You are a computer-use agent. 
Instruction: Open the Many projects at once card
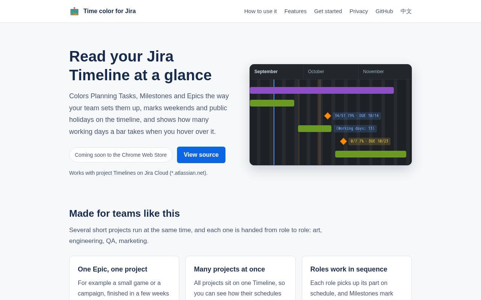click(240, 278)
